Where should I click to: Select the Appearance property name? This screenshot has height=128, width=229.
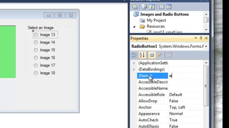pyautogui.click(x=149, y=114)
